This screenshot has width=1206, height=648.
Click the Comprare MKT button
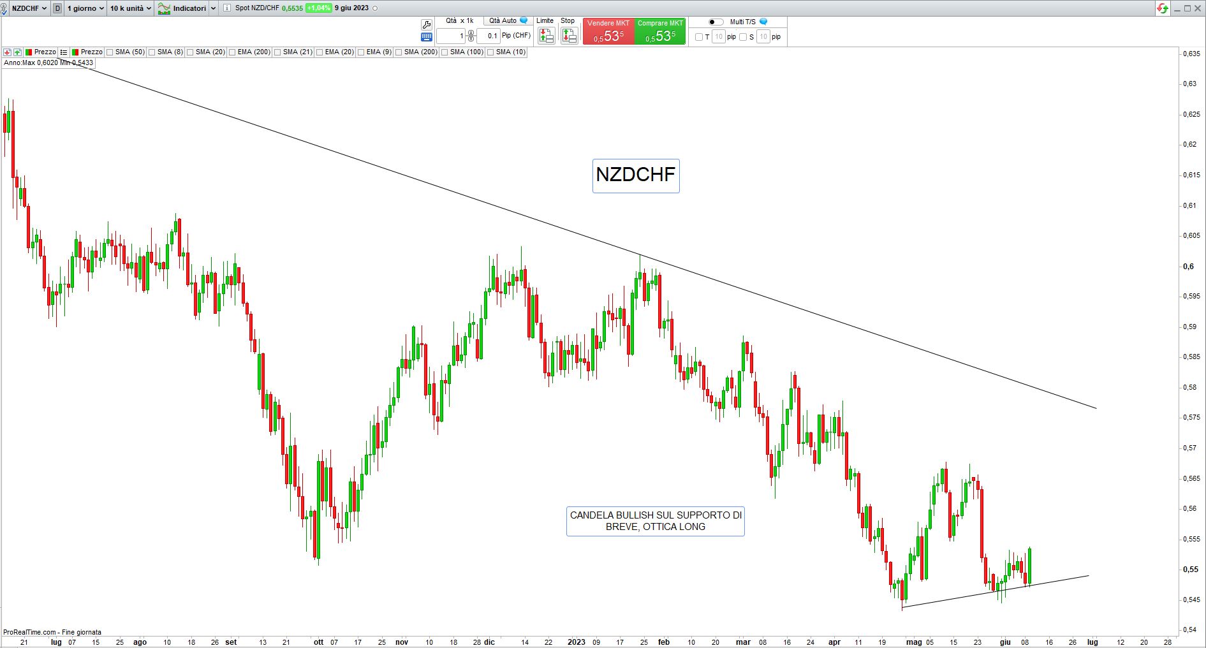(x=660, y=31)
